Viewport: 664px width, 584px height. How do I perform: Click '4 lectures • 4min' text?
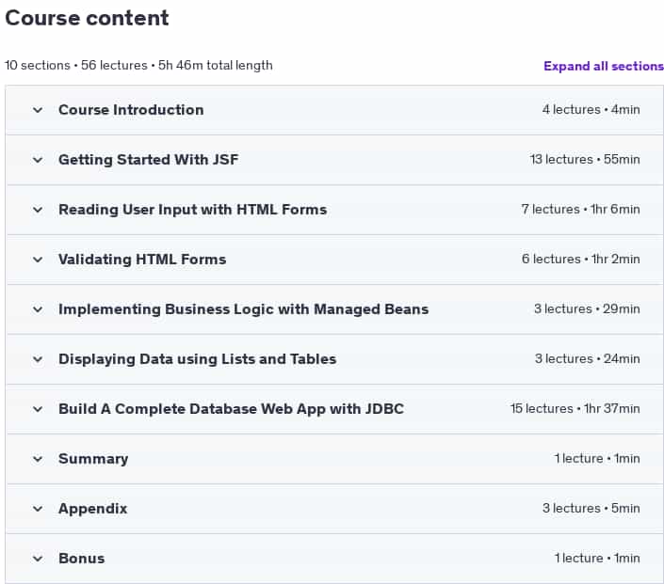tap(591, 109)
